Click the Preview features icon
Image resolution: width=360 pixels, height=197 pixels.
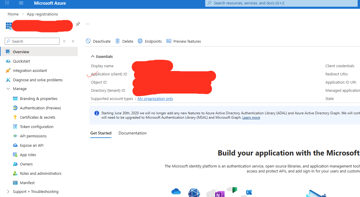169,41
